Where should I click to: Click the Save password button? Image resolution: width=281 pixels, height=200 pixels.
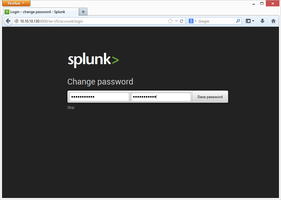(210, 97)
